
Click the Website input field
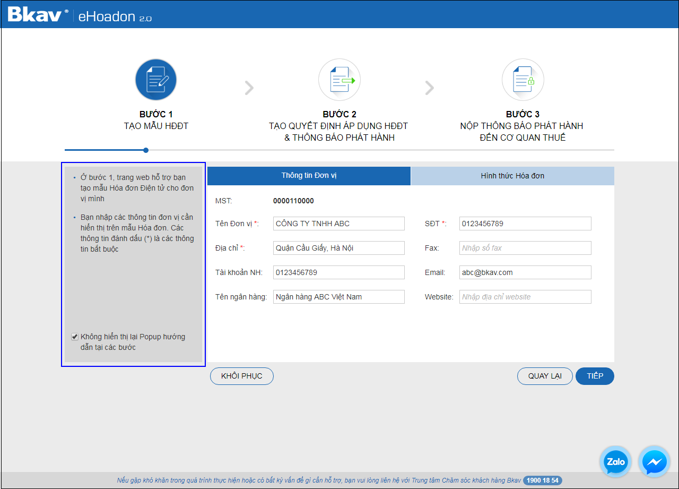(x=525, y=297)
